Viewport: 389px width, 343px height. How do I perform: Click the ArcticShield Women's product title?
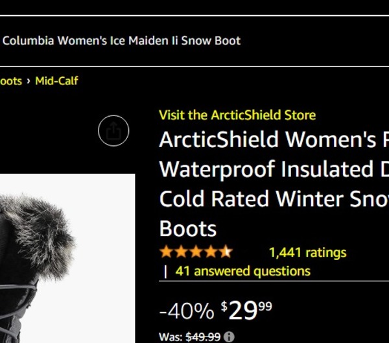click(x=272, y=183)
